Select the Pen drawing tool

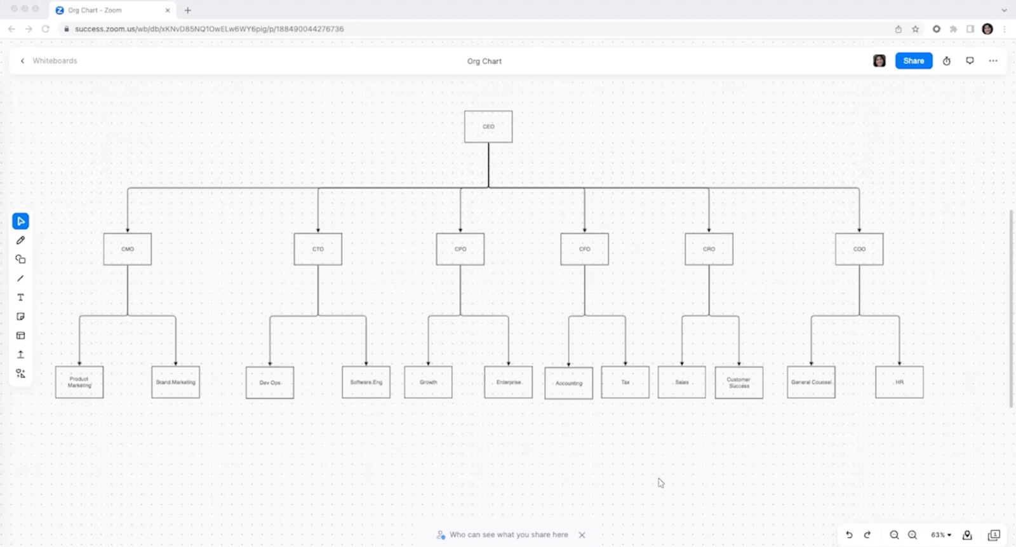click(x=20, y=240)
